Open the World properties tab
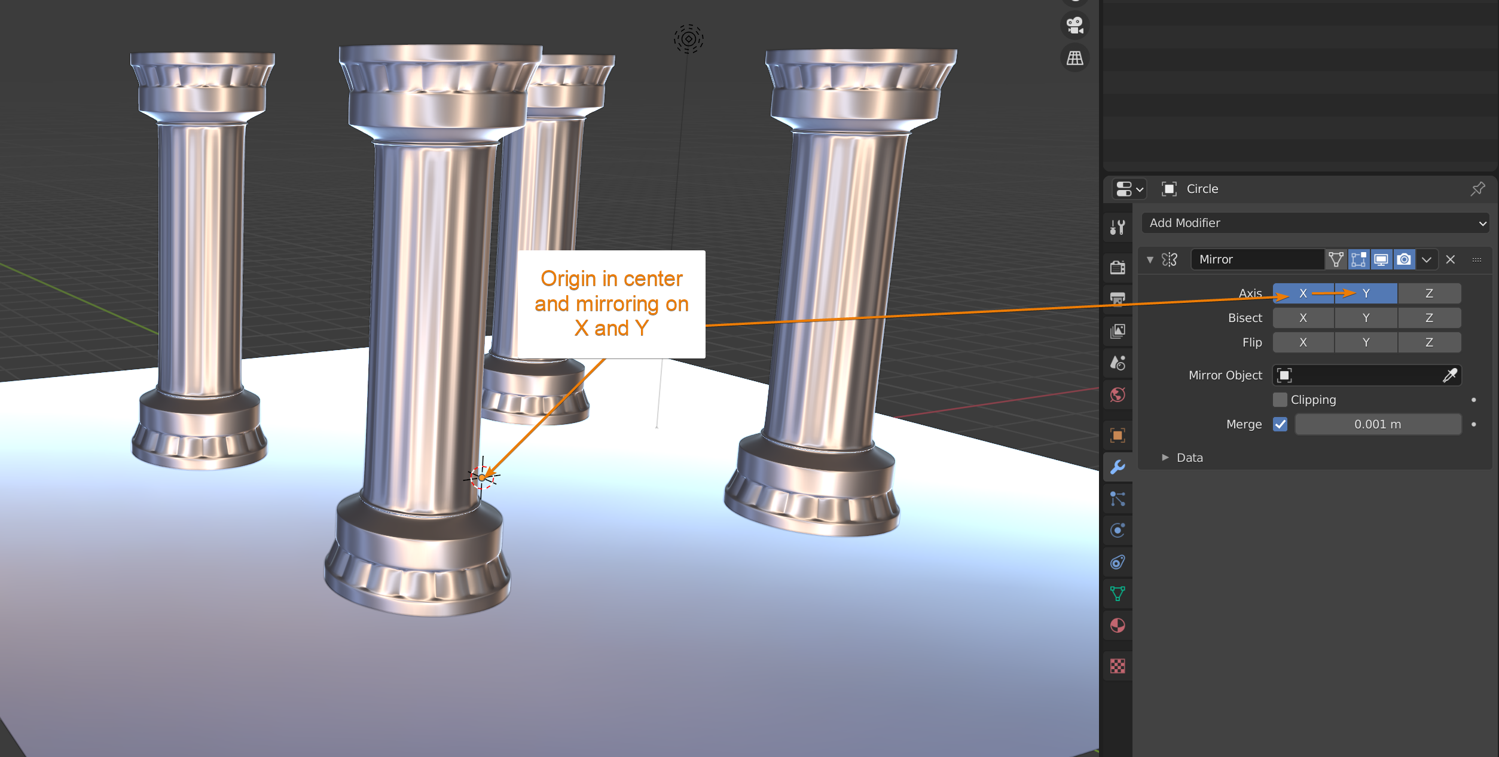Viewport: 1499px width, 757px height. pos(1117,395)
